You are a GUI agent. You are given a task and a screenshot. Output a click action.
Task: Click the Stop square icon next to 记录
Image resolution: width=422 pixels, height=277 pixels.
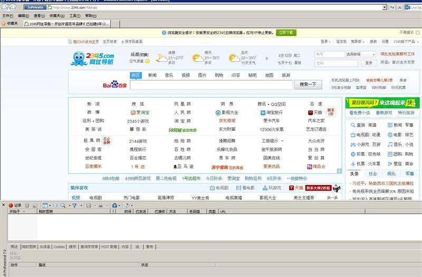pos(27,205)
